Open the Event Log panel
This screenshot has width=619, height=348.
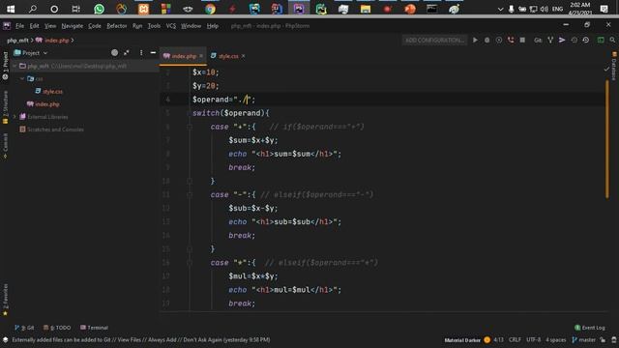590,328
